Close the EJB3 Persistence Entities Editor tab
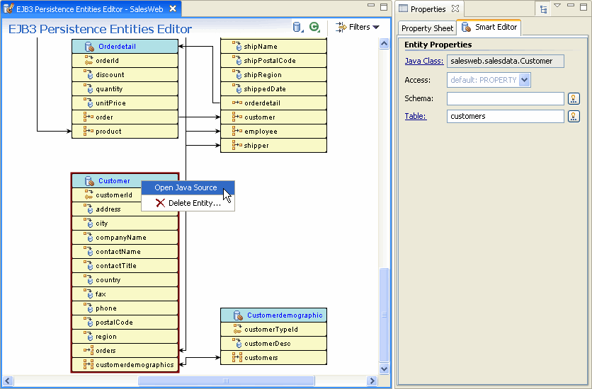The image size is (592, 389). [x=173, y=8]
